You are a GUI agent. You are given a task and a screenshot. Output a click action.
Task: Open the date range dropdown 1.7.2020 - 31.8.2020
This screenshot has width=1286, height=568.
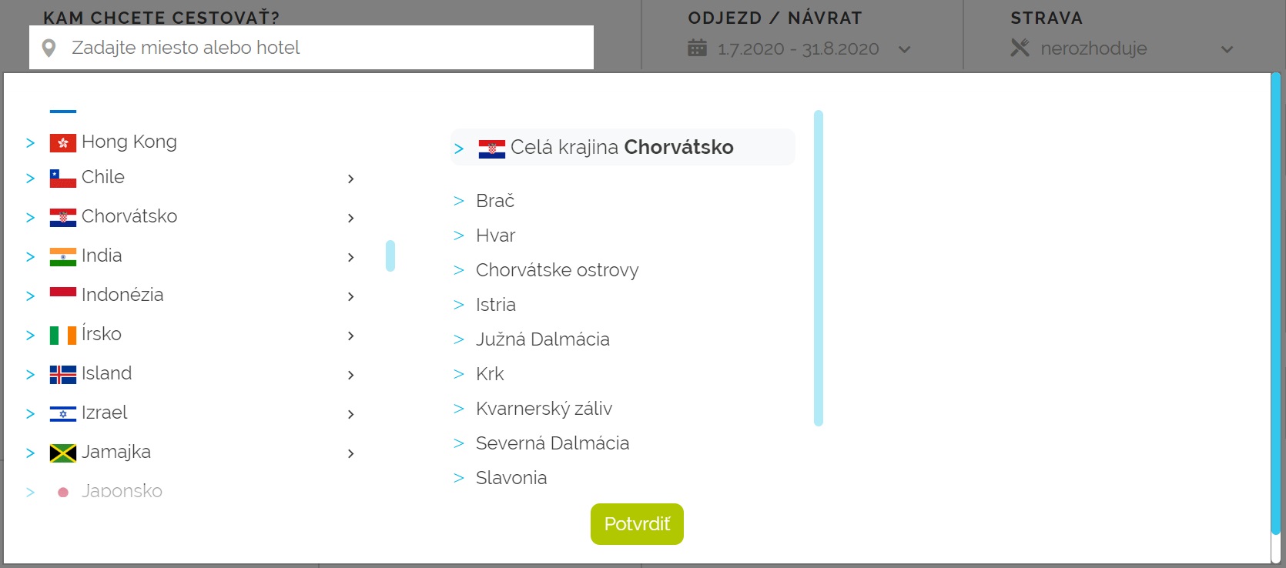pos(799,48)
